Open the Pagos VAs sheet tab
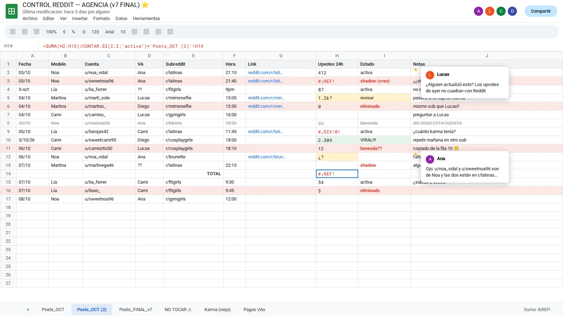The image size is (563, 316). point(254,310)
